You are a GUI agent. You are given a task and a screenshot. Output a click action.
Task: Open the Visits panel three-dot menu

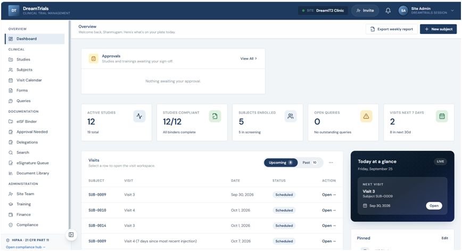[331, 162]
